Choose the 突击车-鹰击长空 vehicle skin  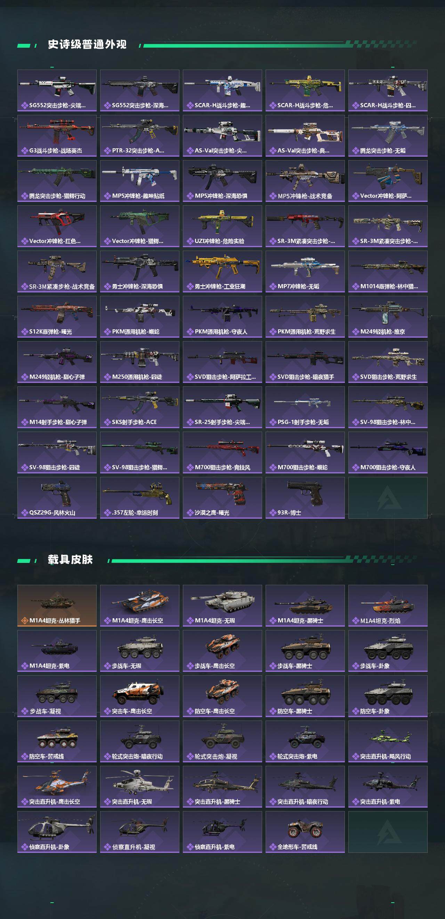(x=140, y=696)
